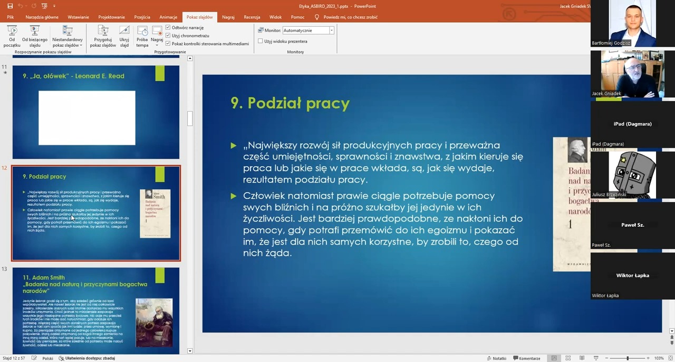The height and width of the screenshot is (362, 675).
Task: Start Slide Show from status bar icon
Action: [595, 358]
